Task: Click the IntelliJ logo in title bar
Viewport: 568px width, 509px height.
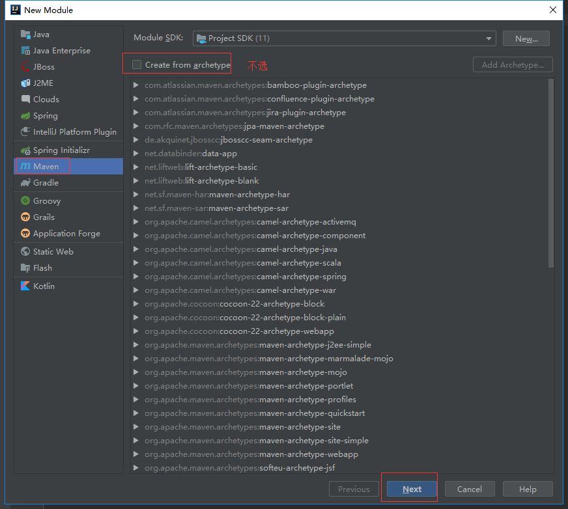Action: pyautogui.click(x=15, y=10)
